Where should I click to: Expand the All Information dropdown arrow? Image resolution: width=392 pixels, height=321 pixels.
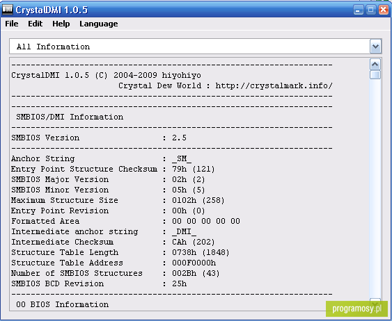click(x=375, y=47)
